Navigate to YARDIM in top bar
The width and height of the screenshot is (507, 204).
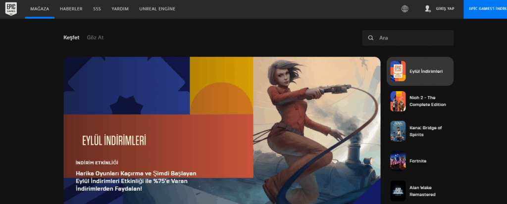(x=120, y=9)
